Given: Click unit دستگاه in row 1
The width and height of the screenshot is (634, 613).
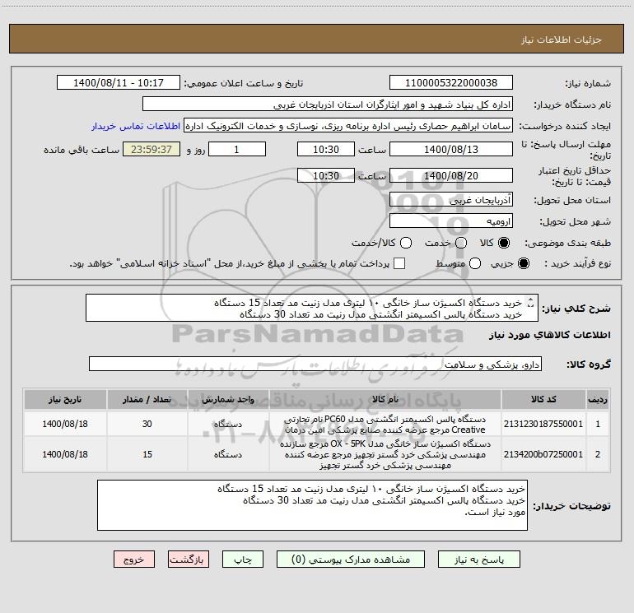Looking at the screenshot, I should tap(228, 424).
